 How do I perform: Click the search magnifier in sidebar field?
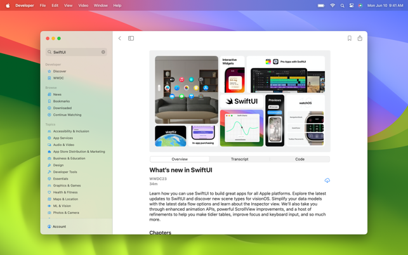[x=49, y=52]
